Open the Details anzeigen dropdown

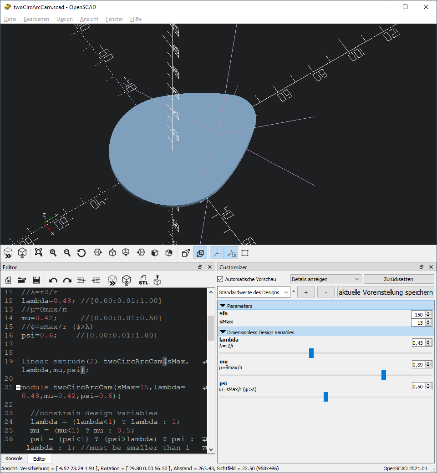click(x=325, y=279)
